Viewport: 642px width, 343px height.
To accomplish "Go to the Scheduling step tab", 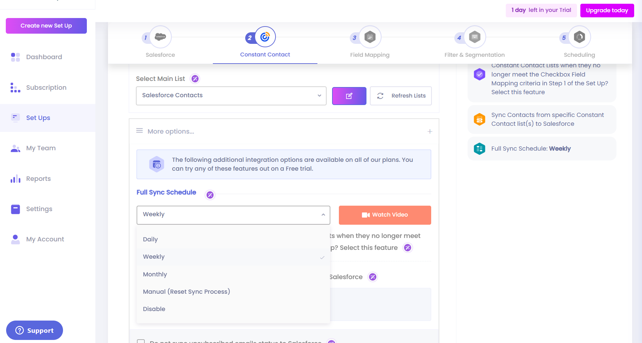I will click(x=579, y=43).
